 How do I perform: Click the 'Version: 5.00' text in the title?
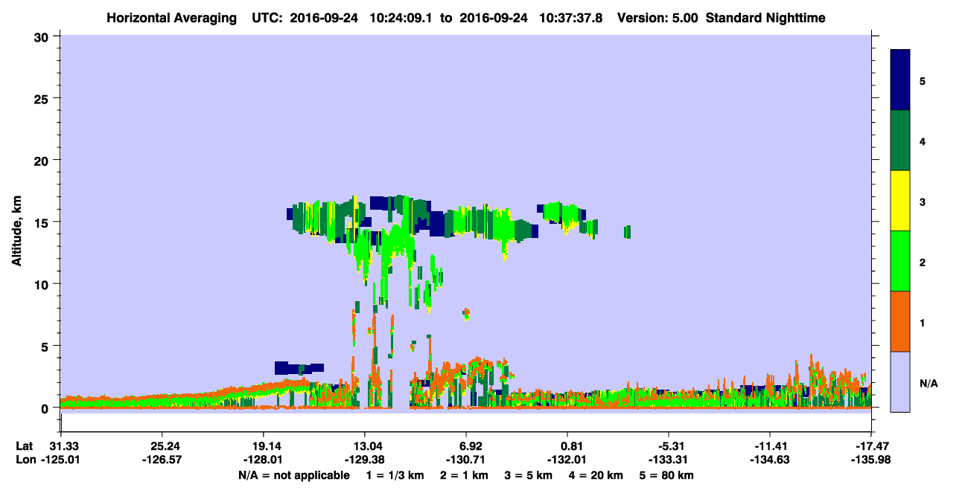(x=657, y=17)
